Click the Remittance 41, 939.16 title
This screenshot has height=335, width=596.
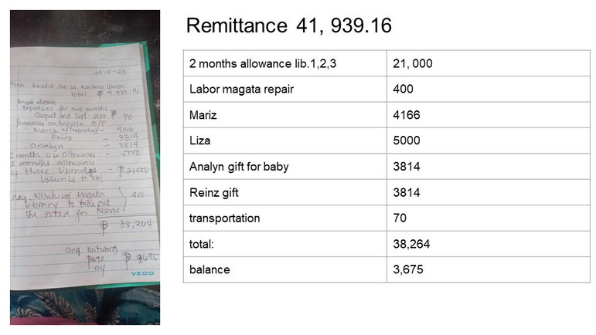coord(289,25)
